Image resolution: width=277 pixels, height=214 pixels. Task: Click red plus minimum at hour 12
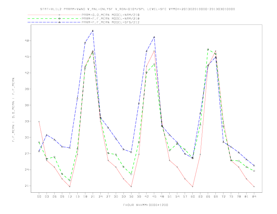pyautogui.click(x=70, y=186)
